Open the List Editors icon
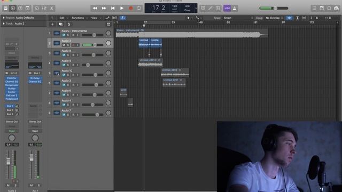The width and height of the screenshot is (342, 192). (314, 9)
